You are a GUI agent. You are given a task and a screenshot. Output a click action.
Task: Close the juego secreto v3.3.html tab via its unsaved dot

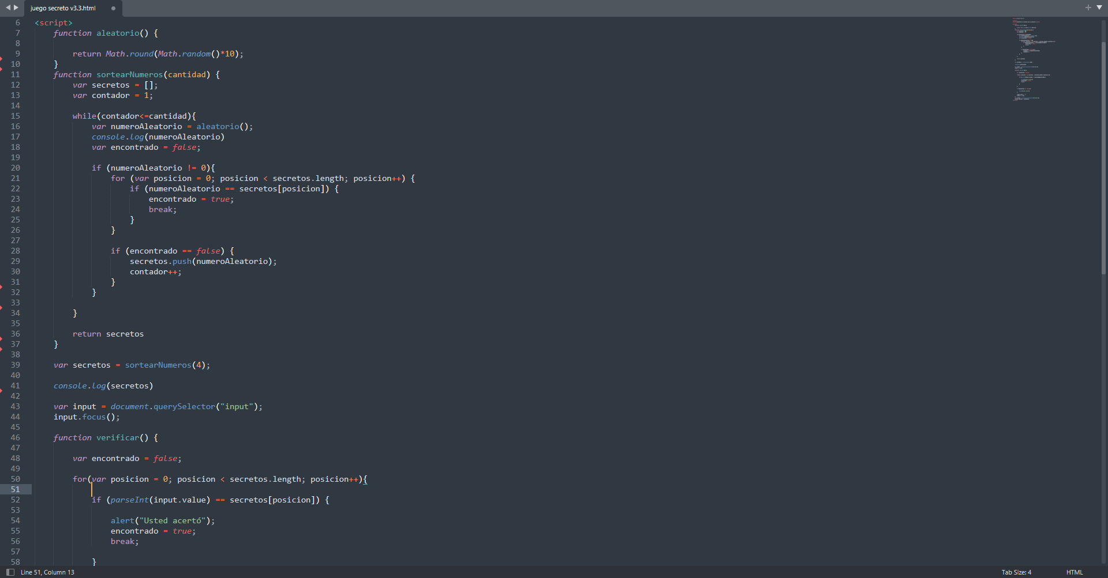click(113, 8)
